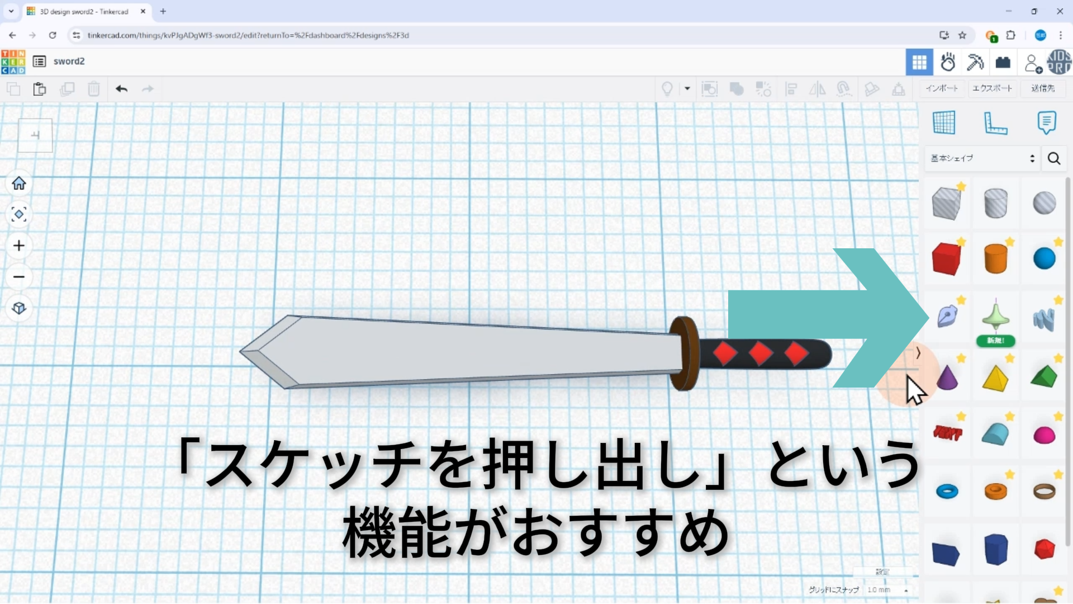
Task: Open the Notes tool icon
Action: [1046, 122]
